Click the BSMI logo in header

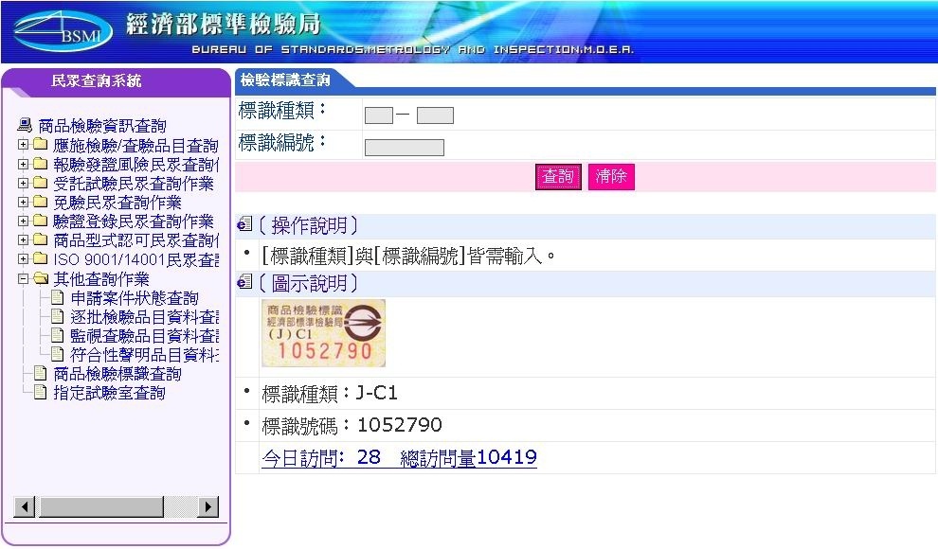(x=62, y=31)
